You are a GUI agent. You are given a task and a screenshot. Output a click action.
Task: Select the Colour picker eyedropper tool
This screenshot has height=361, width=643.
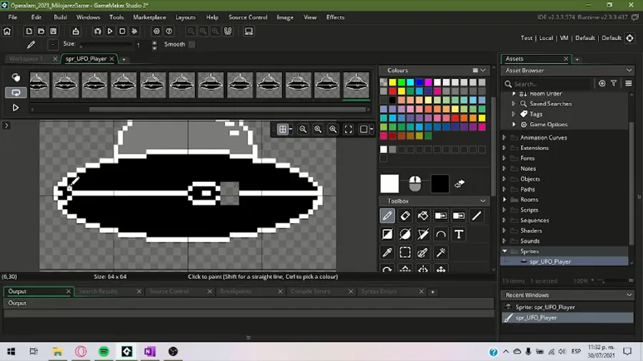387,253
